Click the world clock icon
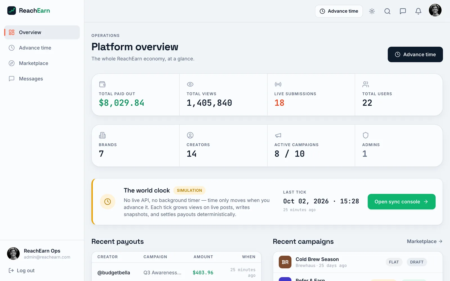 (x=108, y=201)
